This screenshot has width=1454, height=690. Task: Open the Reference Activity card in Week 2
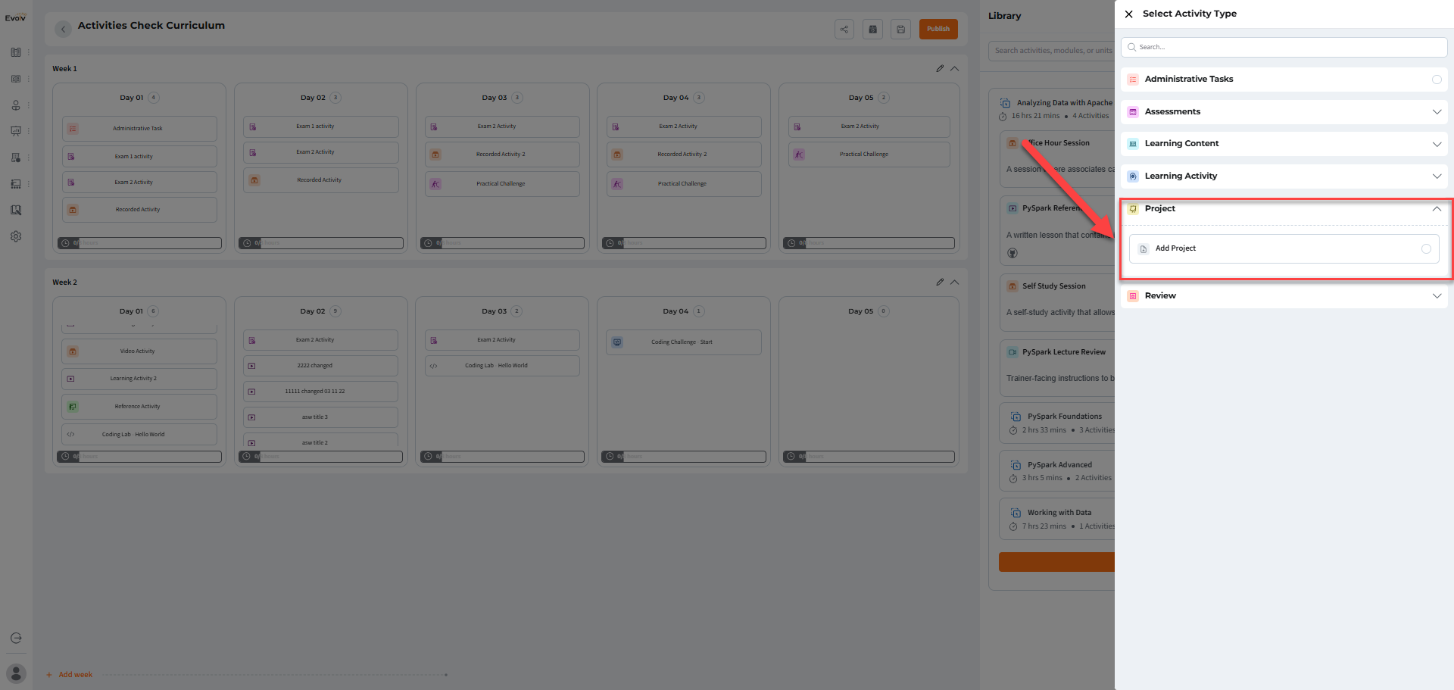click(139, 407)
